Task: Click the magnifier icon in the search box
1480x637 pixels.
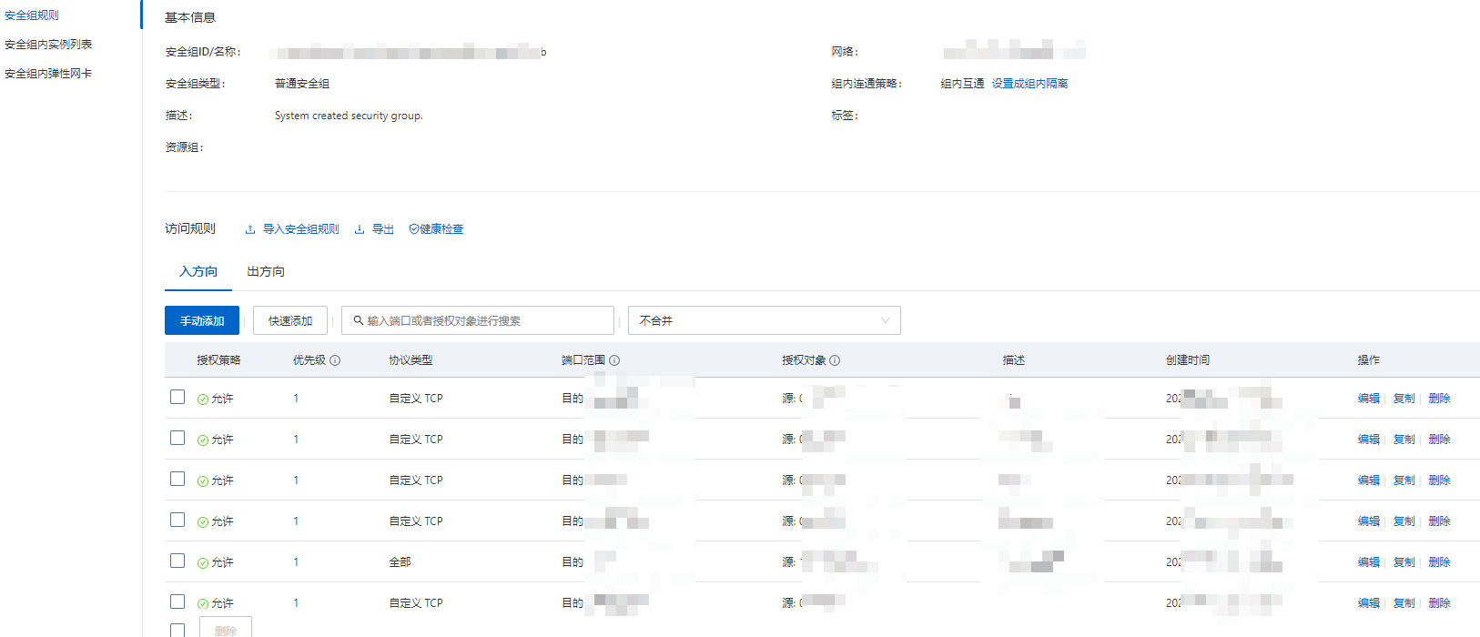Action: (359, 320)
